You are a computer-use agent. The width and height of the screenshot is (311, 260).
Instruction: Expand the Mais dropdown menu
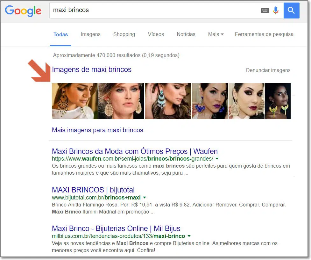(x=216, y=34)
